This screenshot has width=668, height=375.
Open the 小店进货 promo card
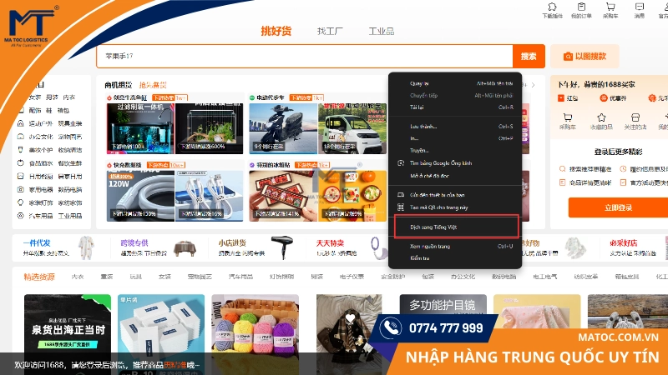pyautogui.click(x=256, y=247)
